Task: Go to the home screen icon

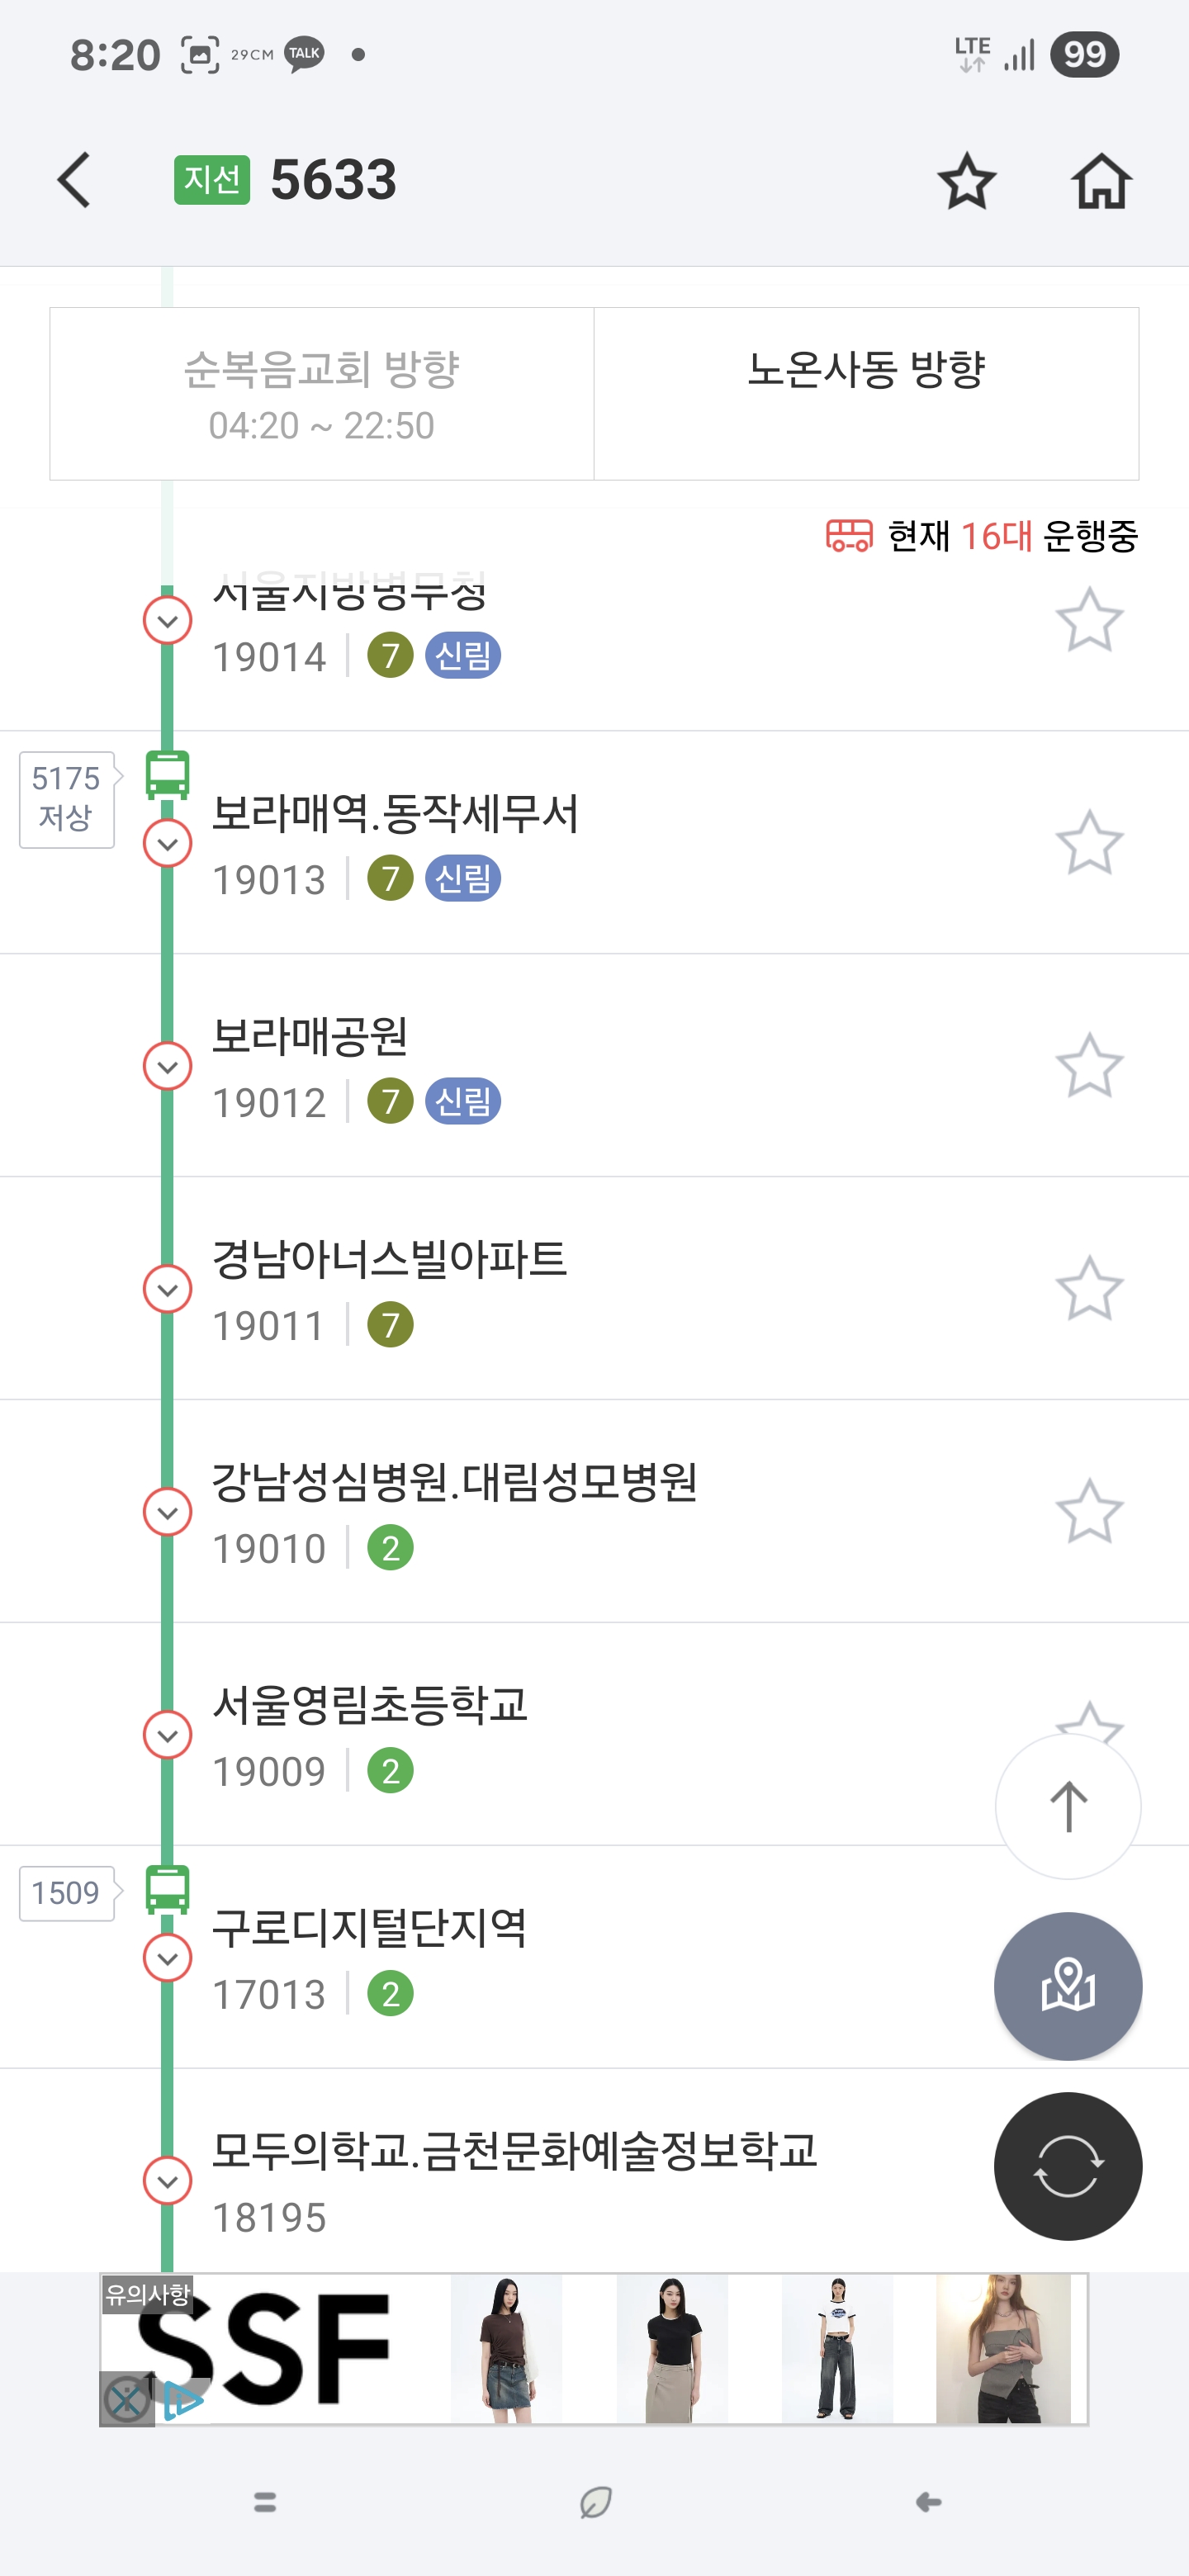Action: [x=1101, y=181]
